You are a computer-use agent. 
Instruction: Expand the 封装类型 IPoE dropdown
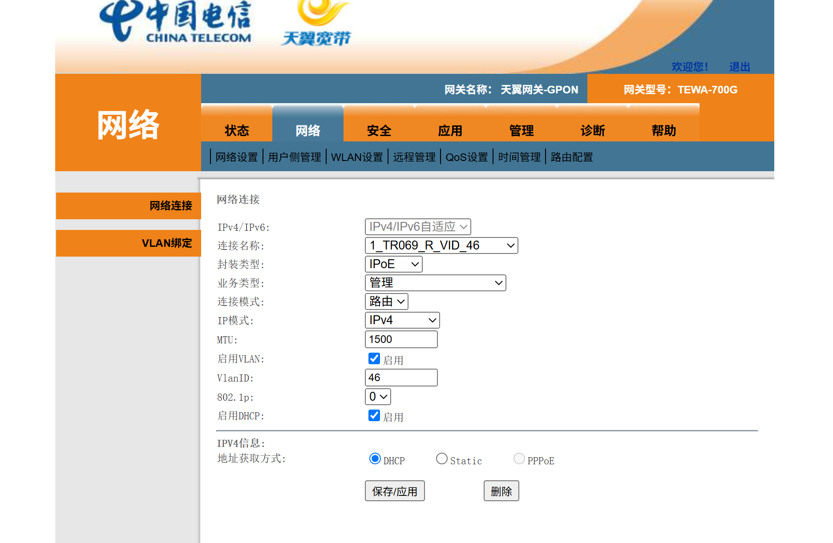point(393,264)
